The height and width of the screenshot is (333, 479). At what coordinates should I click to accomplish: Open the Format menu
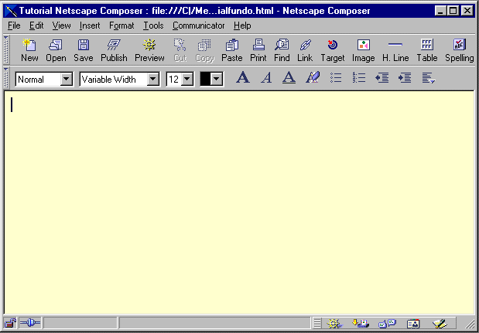(121, 25)
